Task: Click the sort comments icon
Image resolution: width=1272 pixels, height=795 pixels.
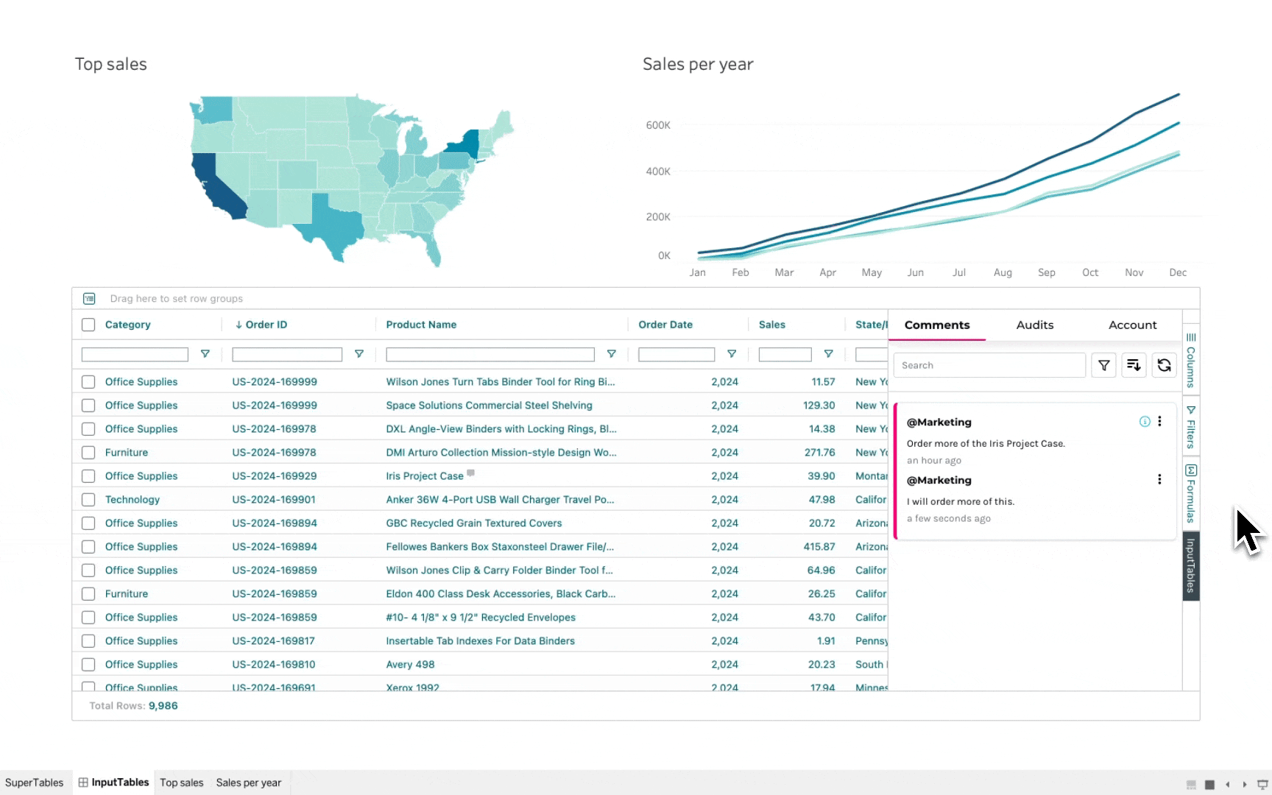Action: [1134, 365]
